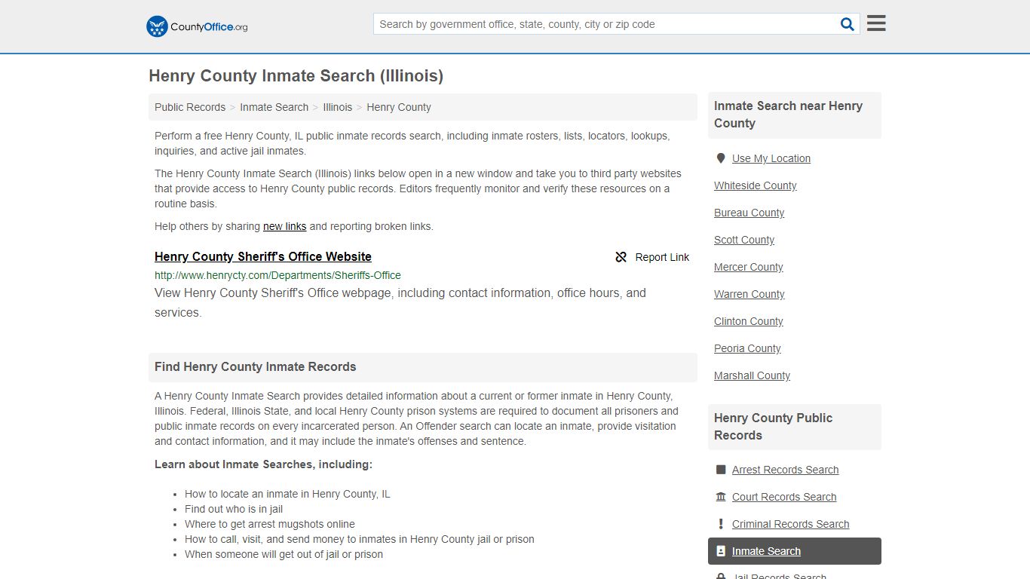Click the Court Records courthouse icon
Screen dimensions: 1030x579
[x=721, y=497]
